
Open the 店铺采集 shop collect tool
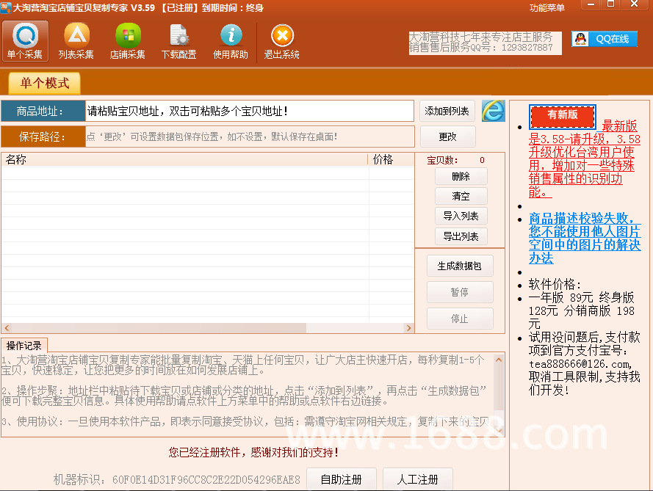point(127,41)
